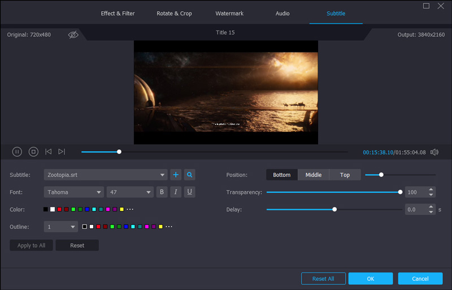Skip to next frame

click(62, 152)
